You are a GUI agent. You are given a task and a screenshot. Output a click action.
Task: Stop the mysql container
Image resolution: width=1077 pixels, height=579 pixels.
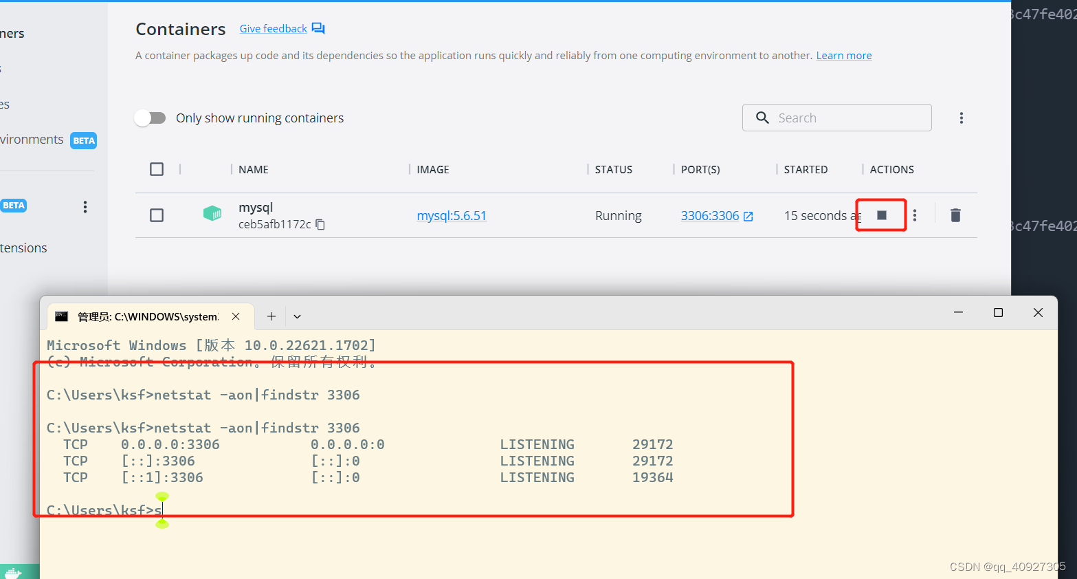[x=881, y=215]
